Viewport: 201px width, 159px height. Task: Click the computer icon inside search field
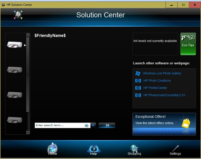tap(87, 126)
